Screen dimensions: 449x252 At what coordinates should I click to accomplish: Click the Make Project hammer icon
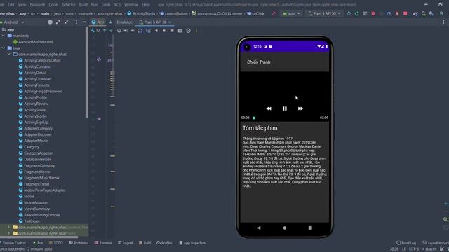pyautogui.click(x=274, y=13)
